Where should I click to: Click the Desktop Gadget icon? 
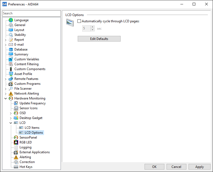(x=16, y=118)
